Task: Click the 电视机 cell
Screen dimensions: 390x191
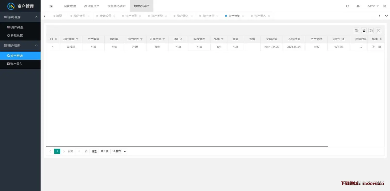Action: pyautogui.click(x=71, y=47)
